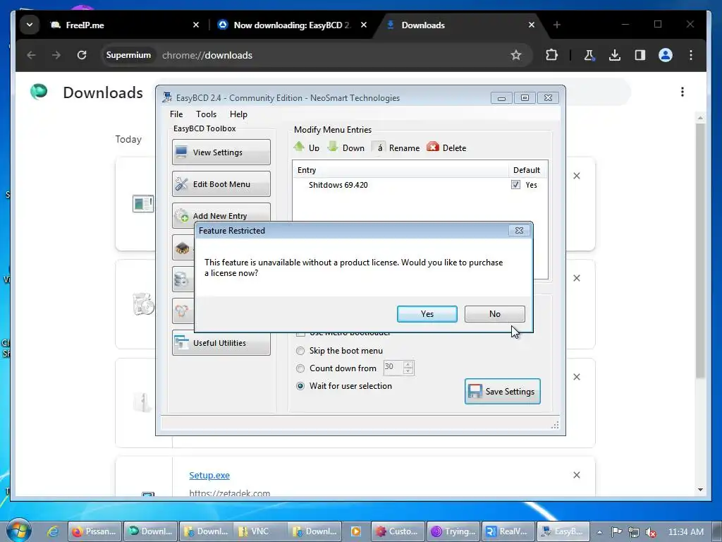Click the Chrome Labs flask icon

(589, 55)
